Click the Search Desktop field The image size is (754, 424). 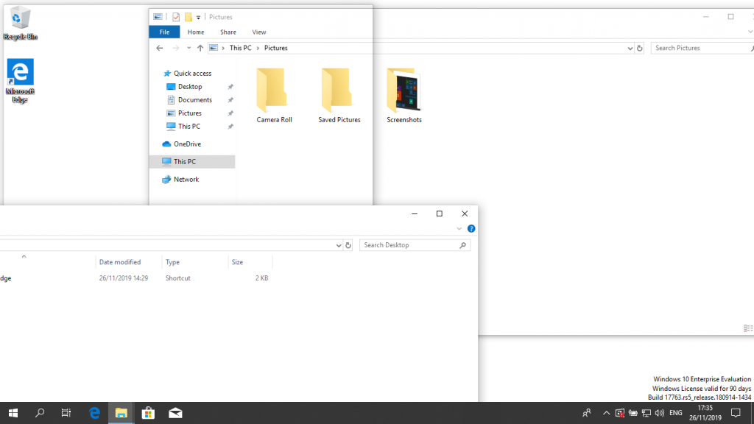coord(415,245)
